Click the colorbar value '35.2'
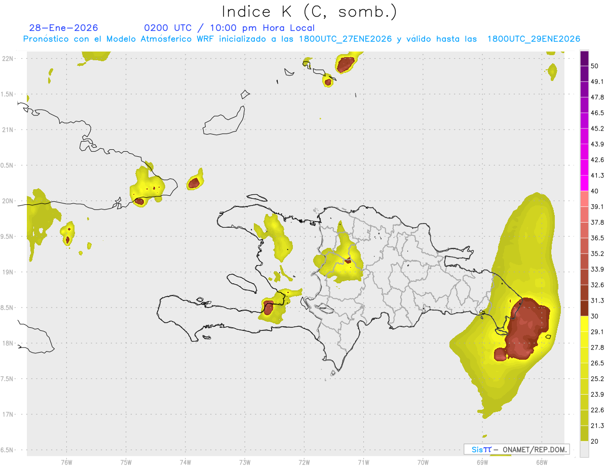Viewport: 608px width, 469px height. (597, 253)
